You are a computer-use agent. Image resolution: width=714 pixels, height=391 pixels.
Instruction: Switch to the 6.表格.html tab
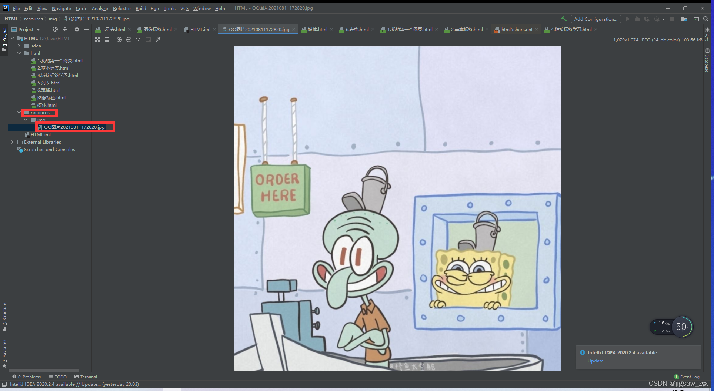357,29
